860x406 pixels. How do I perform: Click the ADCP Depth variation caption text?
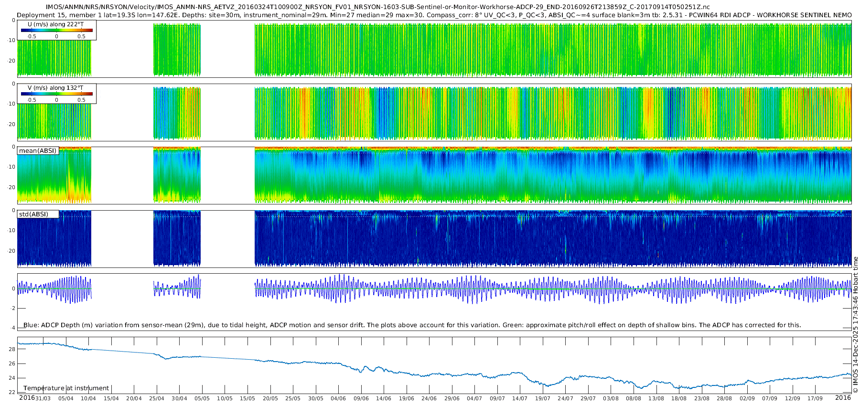(x=412, y=325)
